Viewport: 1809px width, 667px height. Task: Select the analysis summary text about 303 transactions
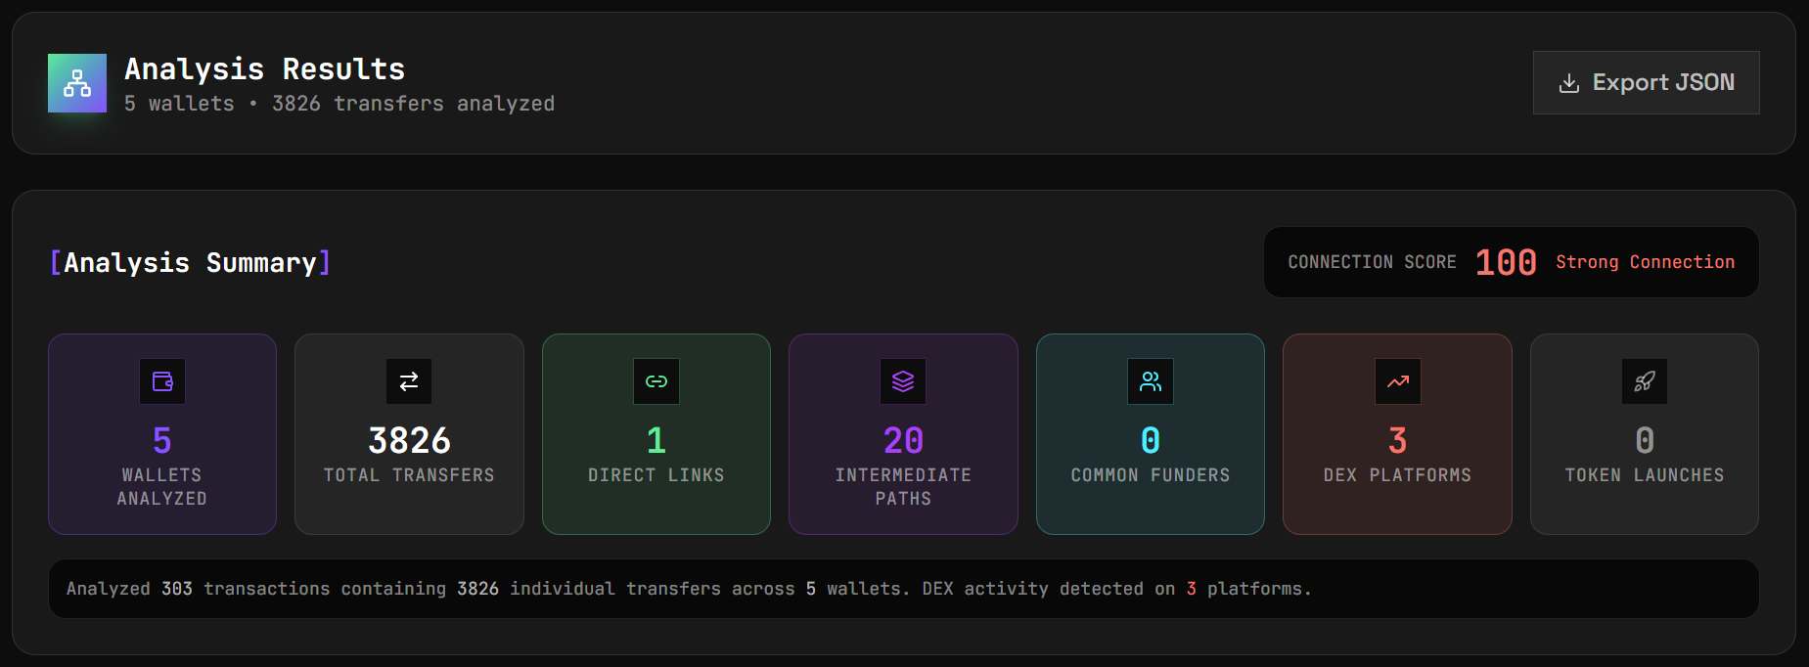[688, 588]
